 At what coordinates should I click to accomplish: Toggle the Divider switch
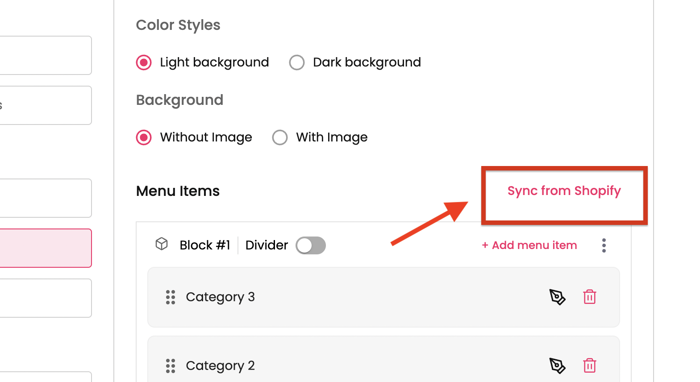pos(311,245)
